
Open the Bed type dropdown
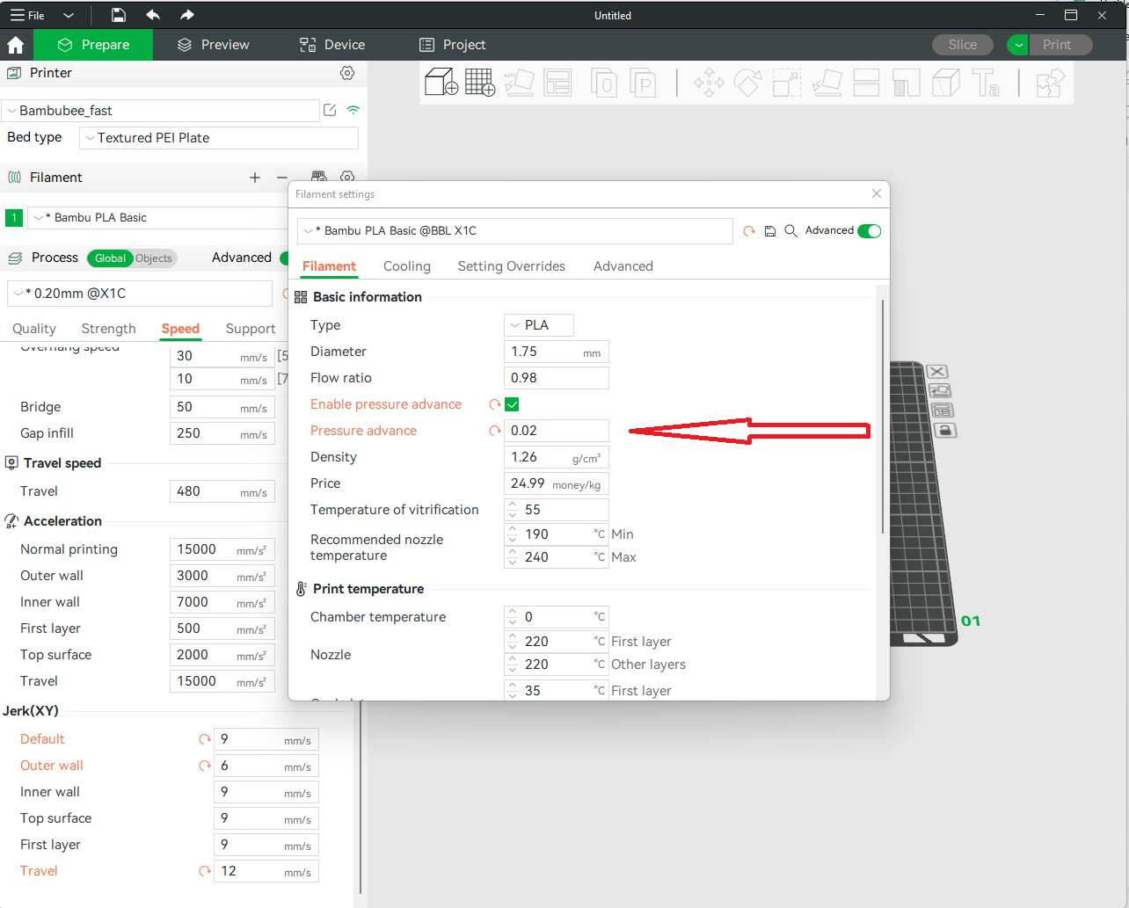tap(219, 138)
